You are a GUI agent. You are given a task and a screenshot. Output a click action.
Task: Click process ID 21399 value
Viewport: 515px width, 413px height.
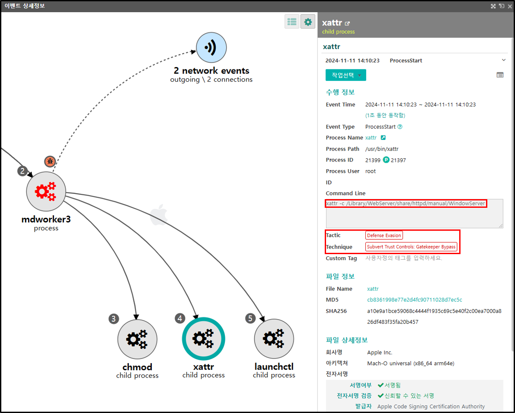tap(373, 160)
